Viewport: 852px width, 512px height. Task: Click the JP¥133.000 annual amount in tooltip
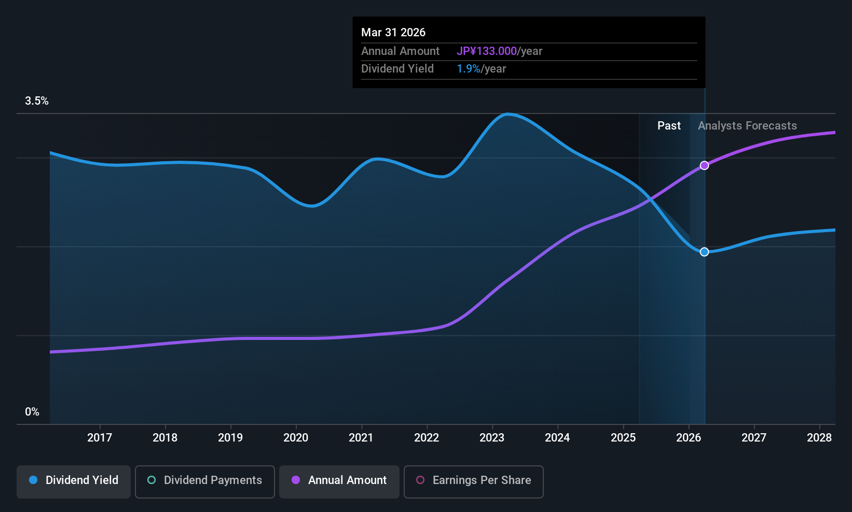pyautogui.click(x=487, y=51)
